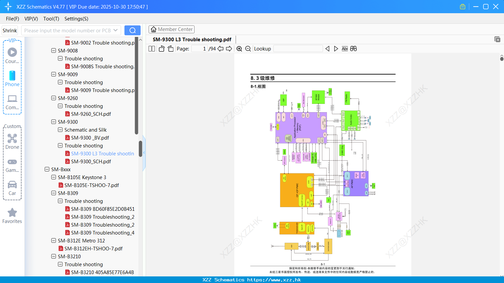This screenshot has height=283, width=504.
Task: Open Favorites star
Action: (12, 216)
